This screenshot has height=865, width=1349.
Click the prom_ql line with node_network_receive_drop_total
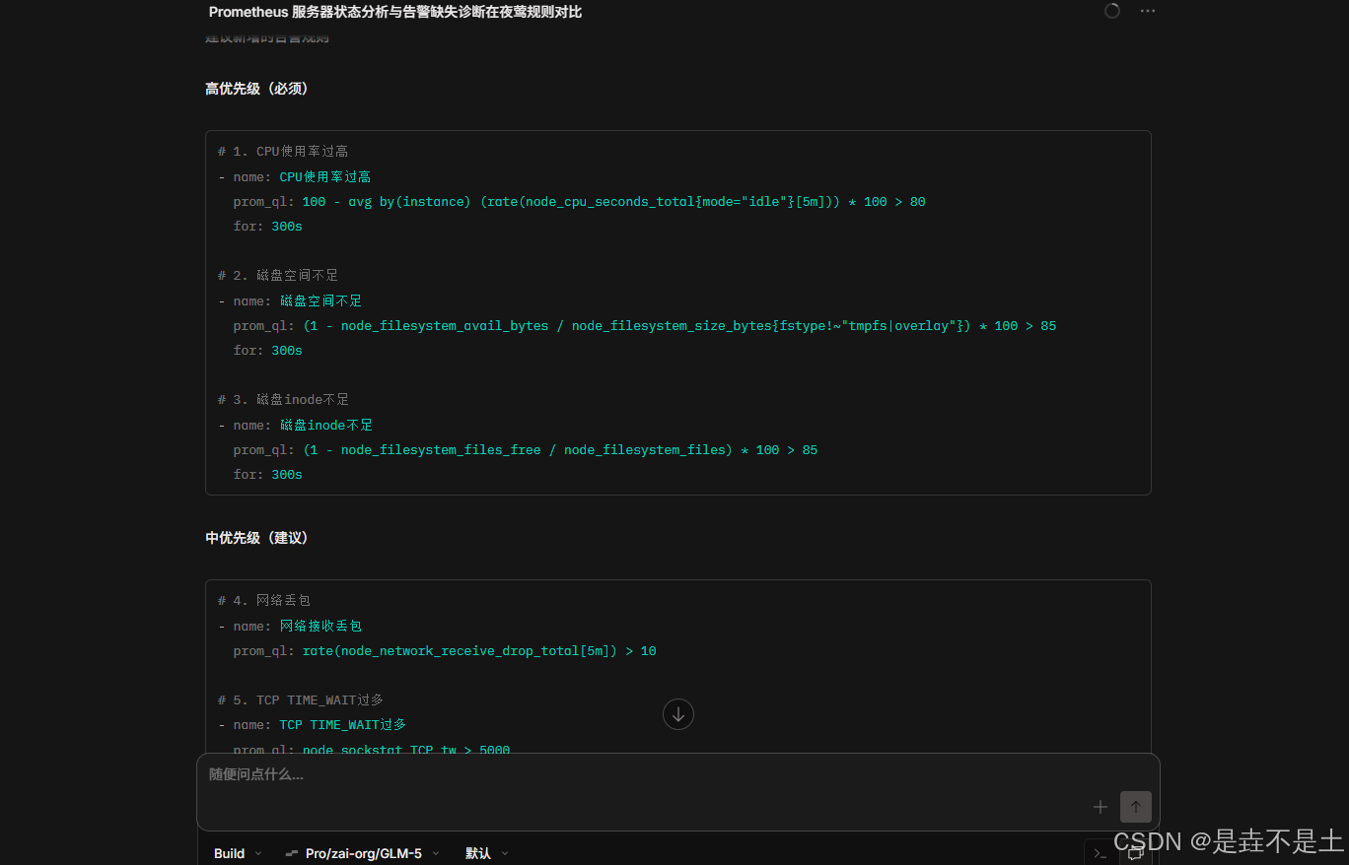(x=445, y=651)
